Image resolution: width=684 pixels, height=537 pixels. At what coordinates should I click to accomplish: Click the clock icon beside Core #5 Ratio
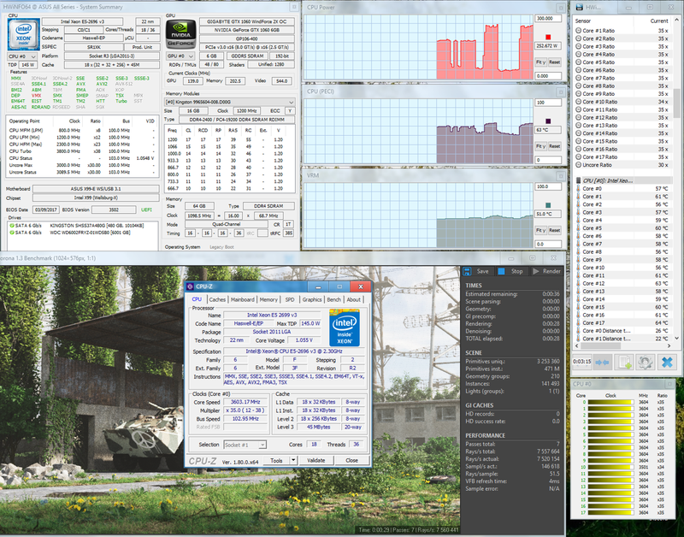(579, 62)
